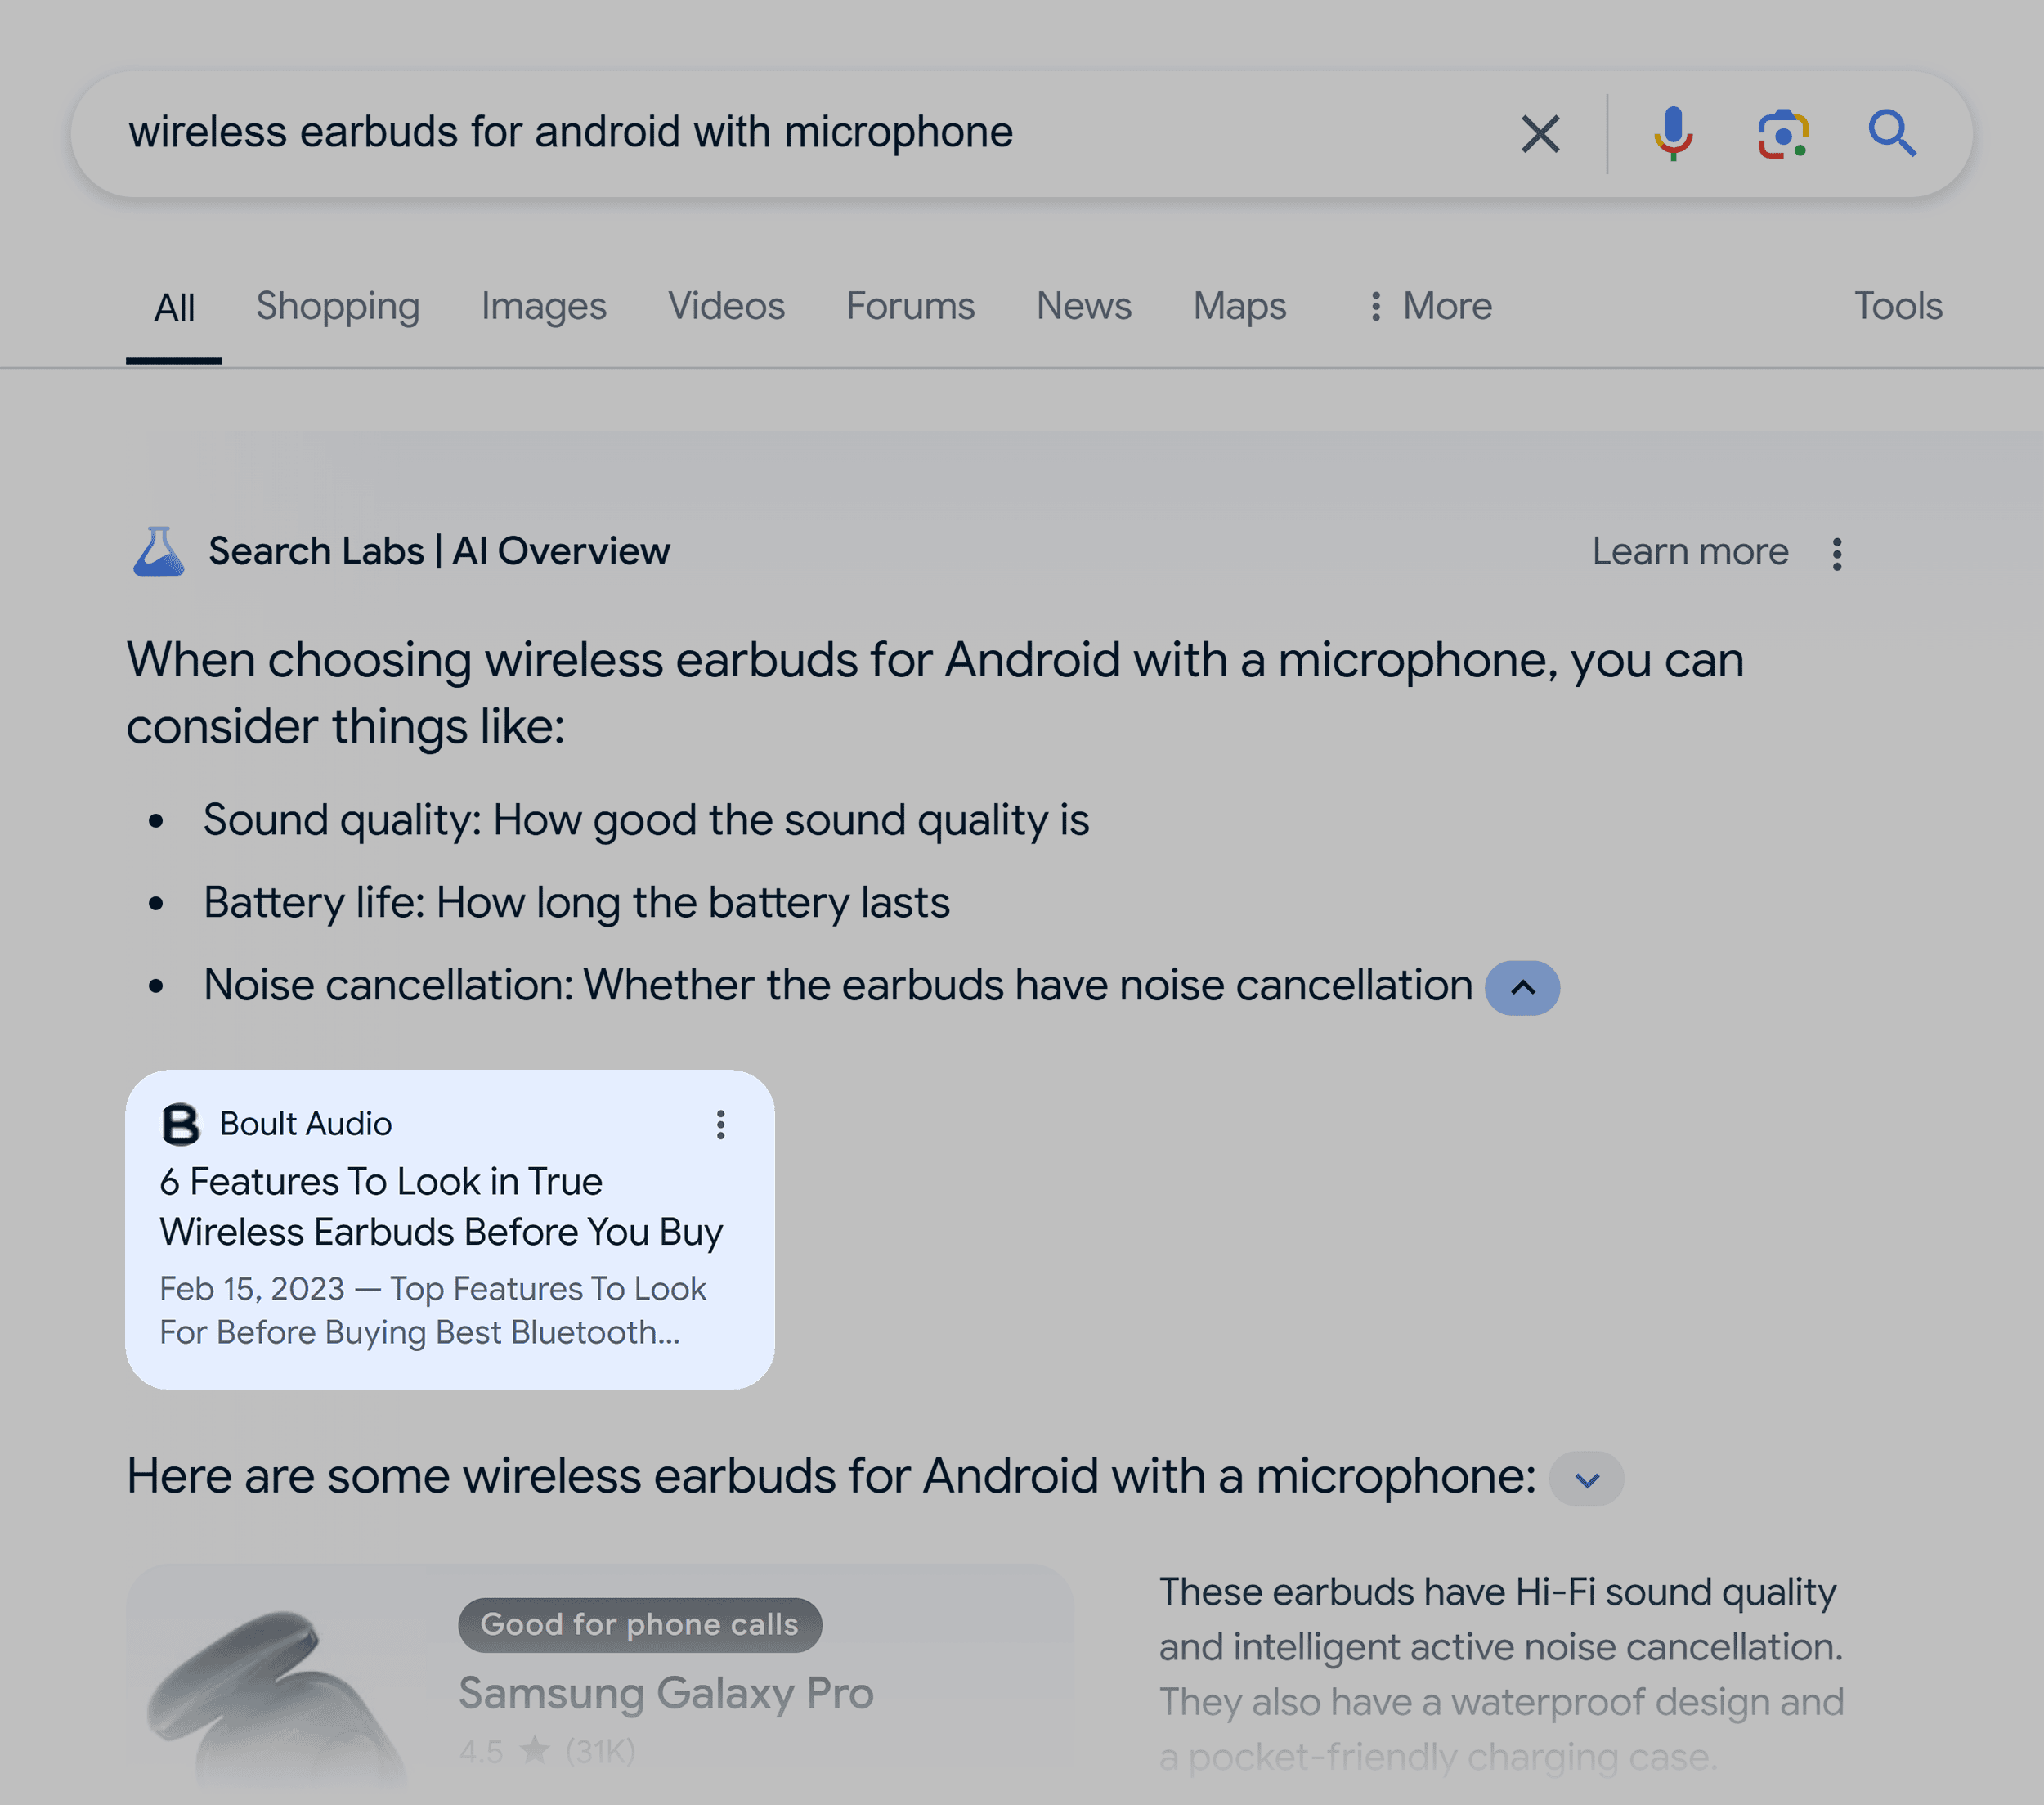Click the search magnifier icon
The image size is (2044, 1805).
[x=1893, y=133]
